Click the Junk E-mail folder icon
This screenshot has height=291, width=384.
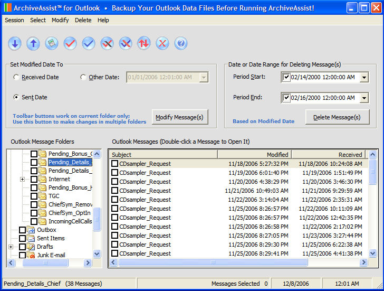click(x=31, y=255)
